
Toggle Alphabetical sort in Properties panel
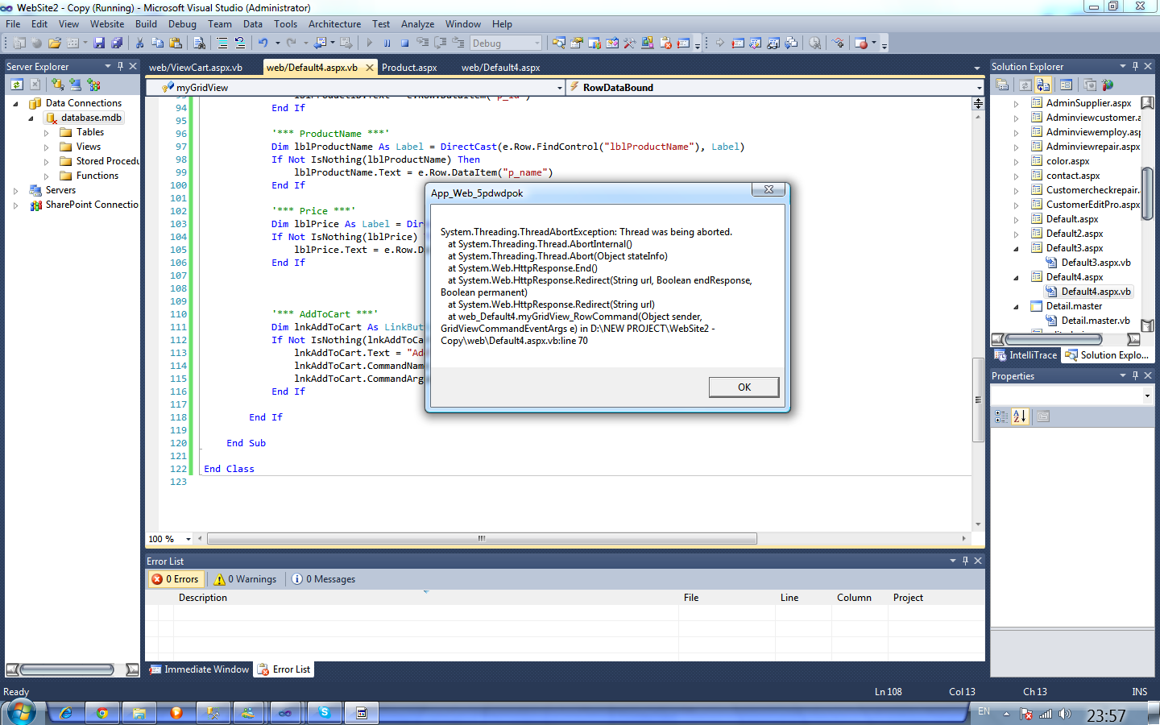pyautogui.click(x=1020, y=416)
